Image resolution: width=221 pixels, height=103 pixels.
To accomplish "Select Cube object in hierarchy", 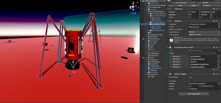I will pyautogui.click(x=152, y=76).
